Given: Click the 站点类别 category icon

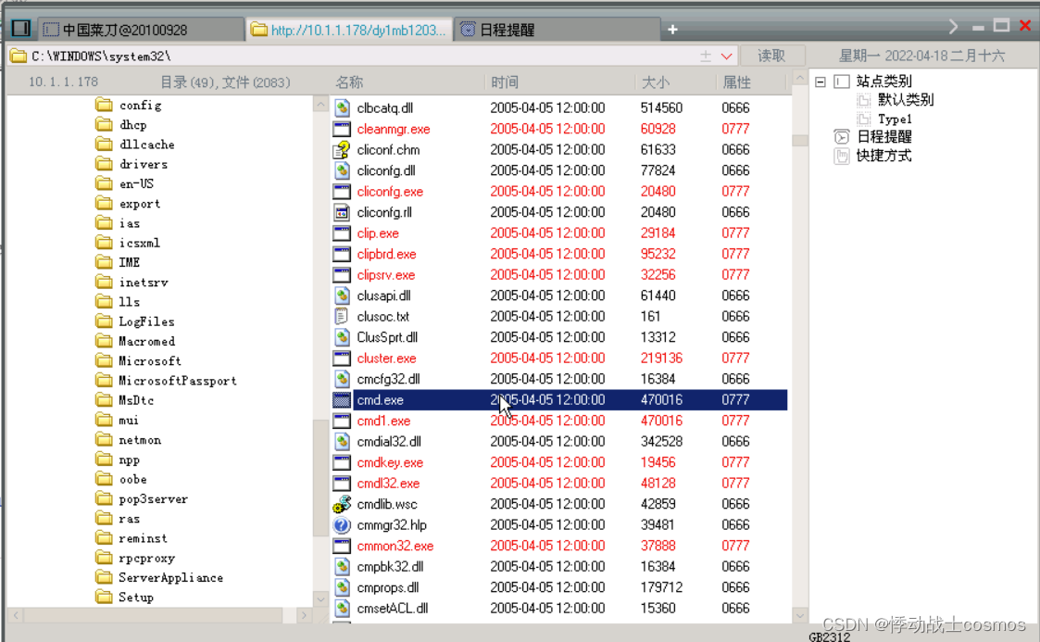Looking at the screenshot, I should point(841,82).
